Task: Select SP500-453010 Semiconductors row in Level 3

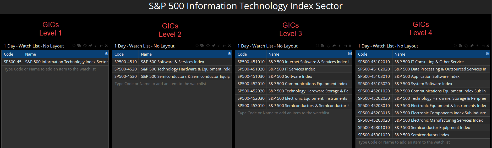Action: [294, 106]
